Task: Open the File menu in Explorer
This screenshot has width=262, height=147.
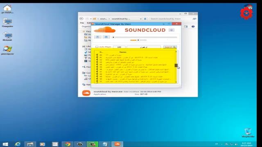Action: point(82,23)
